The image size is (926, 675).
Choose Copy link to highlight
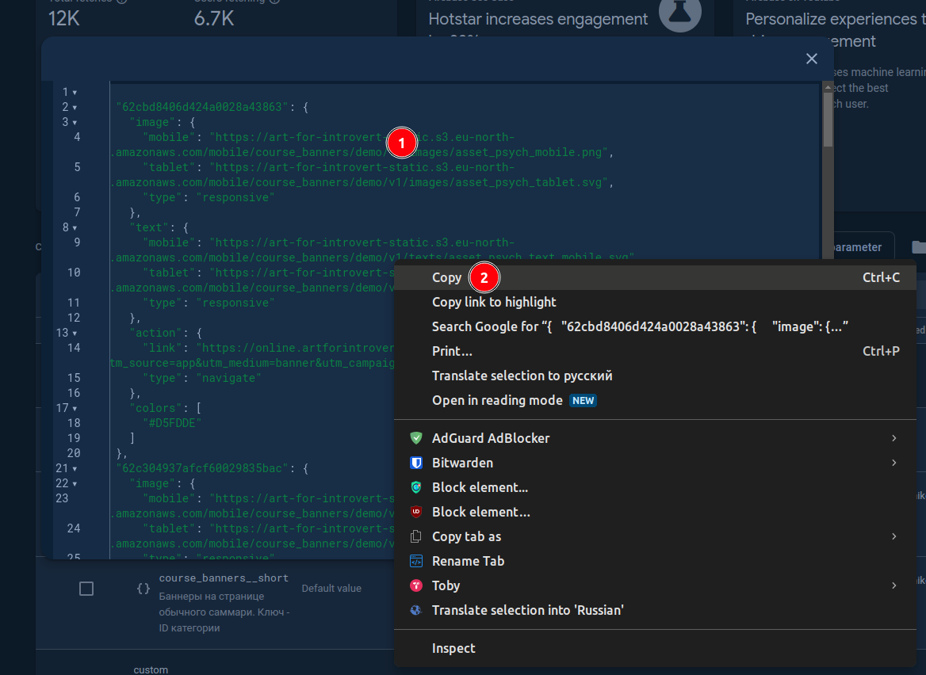tap(494, 302)
